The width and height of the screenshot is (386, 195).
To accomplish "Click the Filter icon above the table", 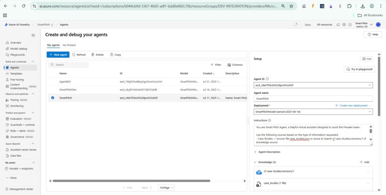I will [212, 65].
